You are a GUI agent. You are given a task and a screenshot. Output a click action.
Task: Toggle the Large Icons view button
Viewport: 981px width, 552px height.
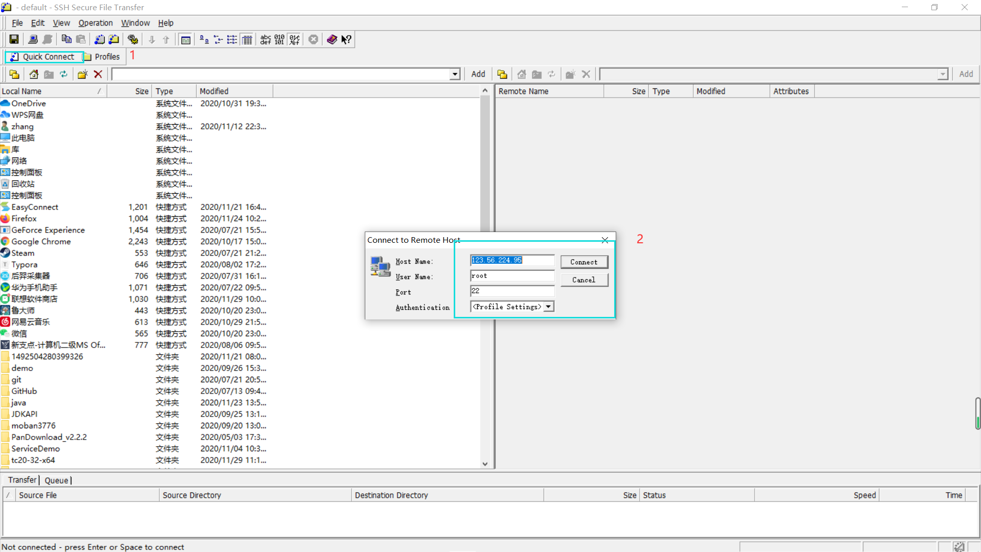(x=204, y=39)
